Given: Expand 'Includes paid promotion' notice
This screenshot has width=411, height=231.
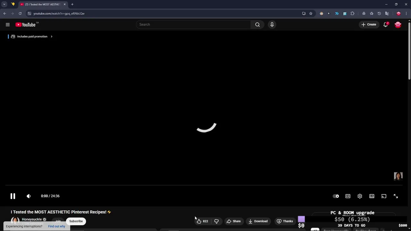Looking at the screenshot, I should tap(31, 37).
